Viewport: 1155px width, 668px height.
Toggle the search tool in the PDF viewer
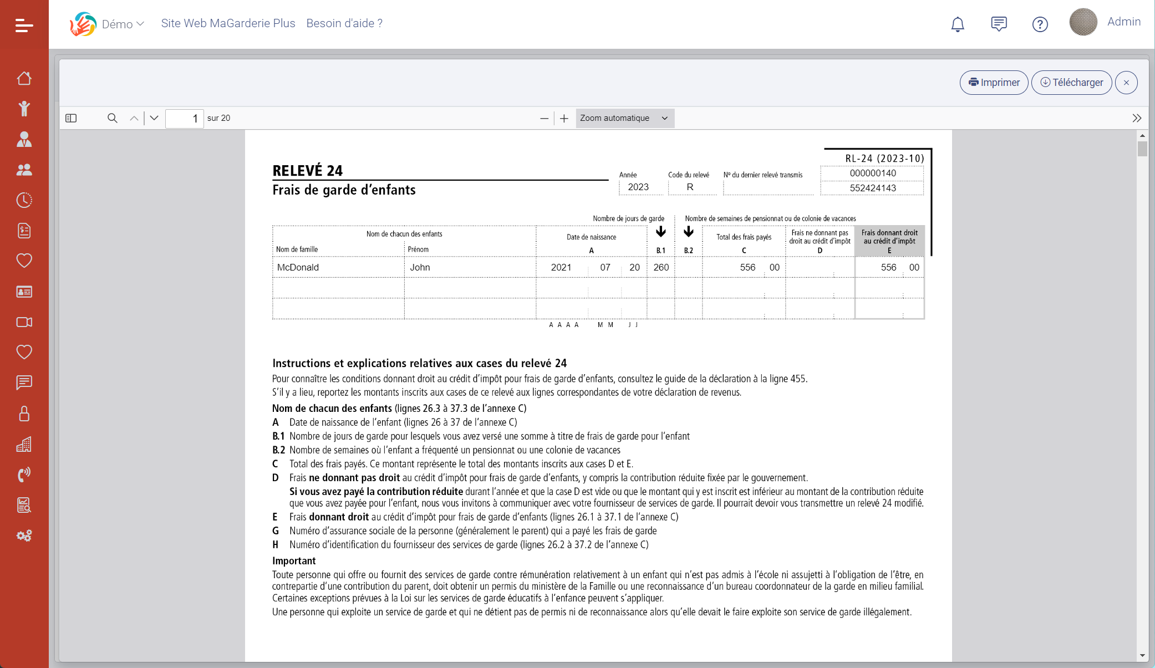click(113, 118)
